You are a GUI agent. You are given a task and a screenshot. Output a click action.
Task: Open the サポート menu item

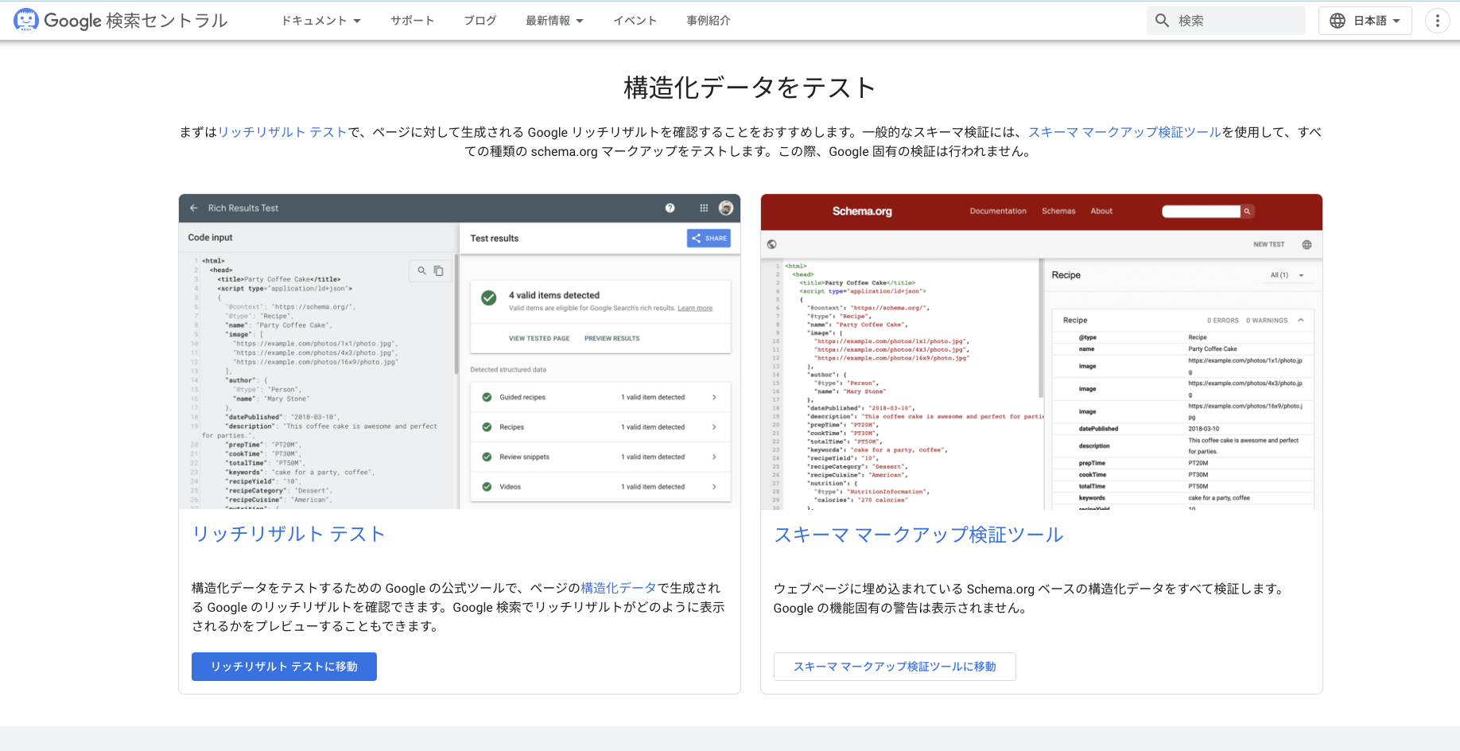(412, 21)
